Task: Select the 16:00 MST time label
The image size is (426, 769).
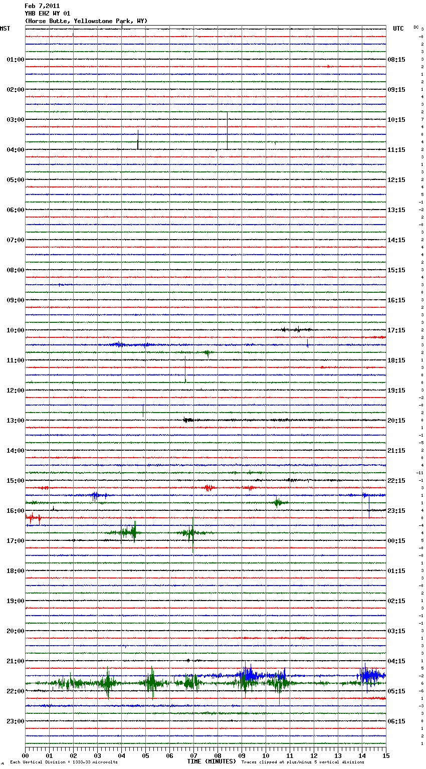Action: tap(16, 511)
